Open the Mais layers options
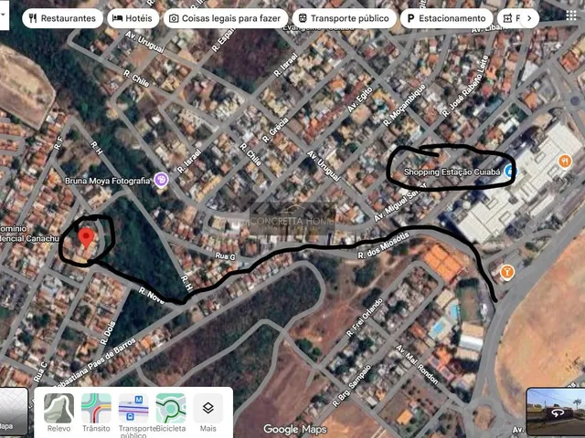 point(207,413)
